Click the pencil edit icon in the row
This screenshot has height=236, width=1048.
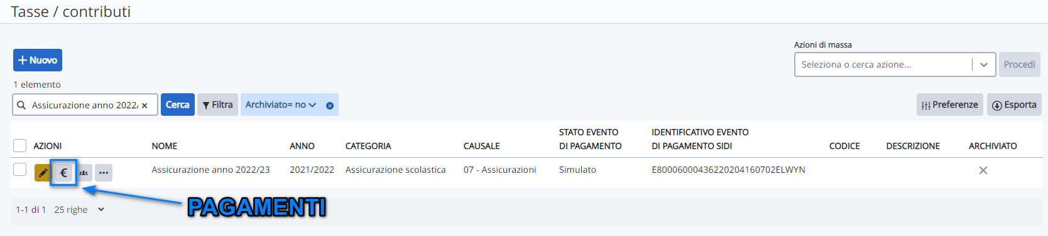43,173
